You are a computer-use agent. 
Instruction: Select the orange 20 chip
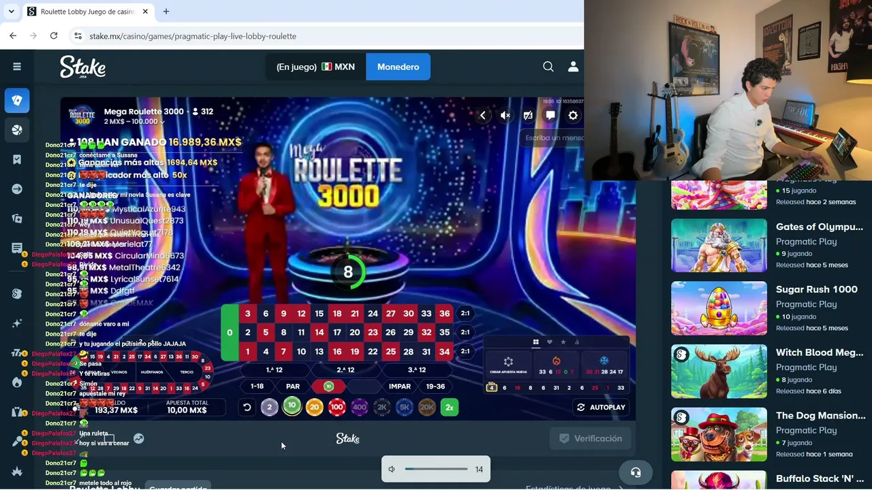(314, 408)
